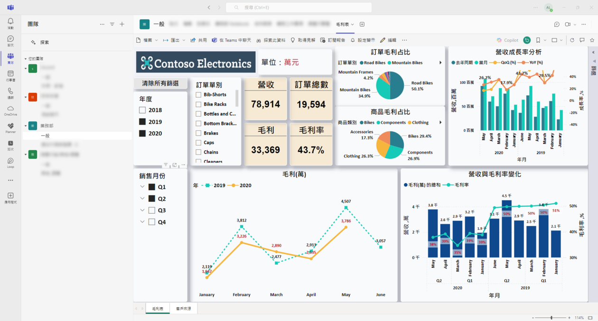Check the 2018 year filter box
This screenshot has height=321, width=598.
coord(142,110)
